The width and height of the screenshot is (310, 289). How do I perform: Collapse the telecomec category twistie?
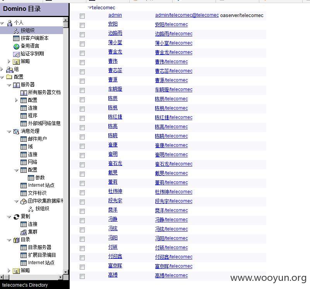pyautogui.click(x=90, y=7)
